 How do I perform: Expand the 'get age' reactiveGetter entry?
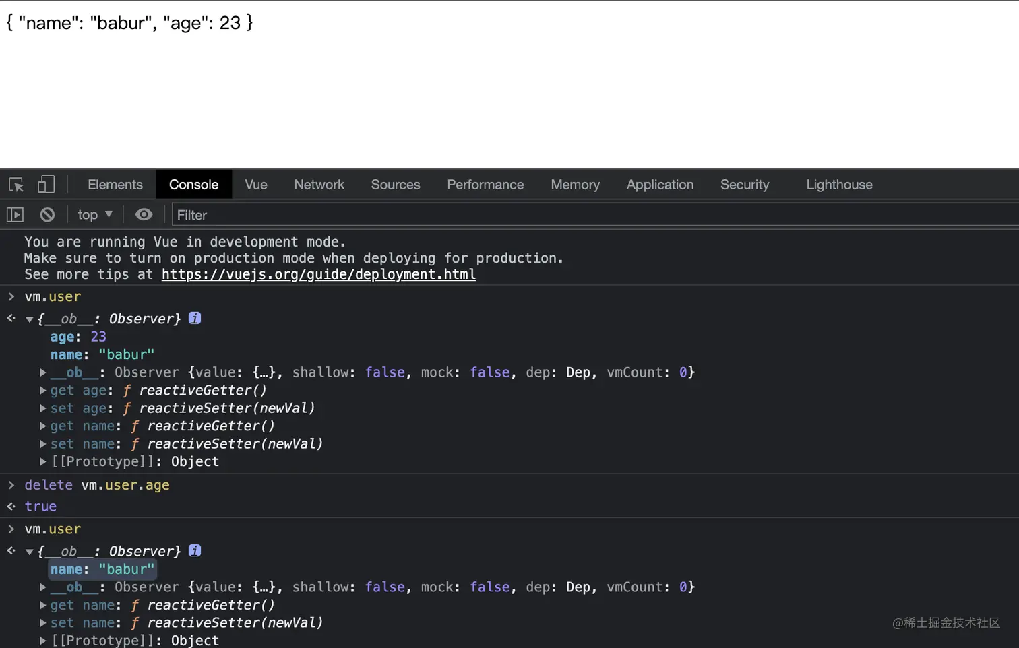[x=43, y=390]
